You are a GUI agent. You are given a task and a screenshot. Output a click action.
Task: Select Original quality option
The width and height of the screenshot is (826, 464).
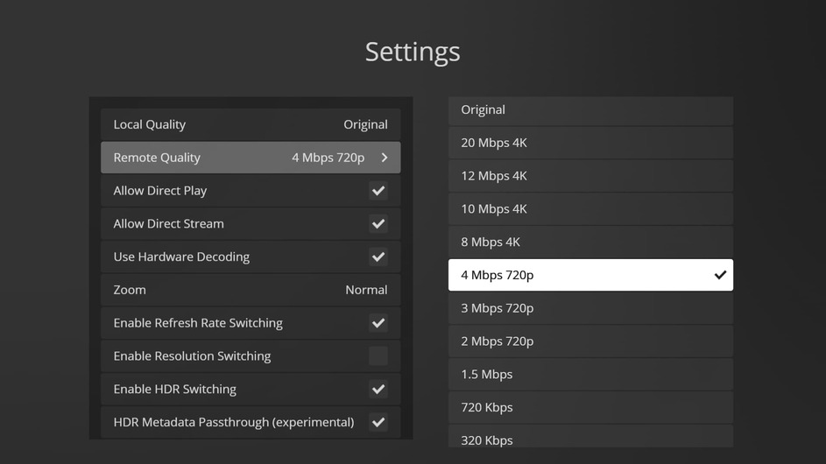click(x=590, y=110)
